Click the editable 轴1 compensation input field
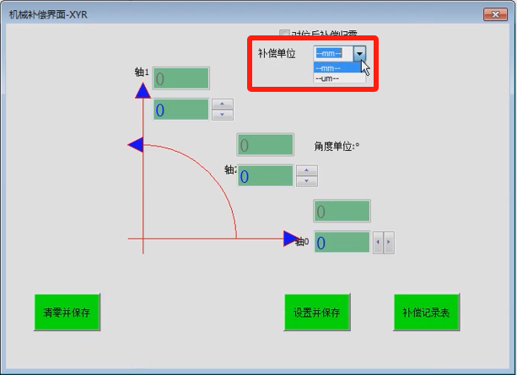This screenshot has width=517, height=375. click(180, 110)
